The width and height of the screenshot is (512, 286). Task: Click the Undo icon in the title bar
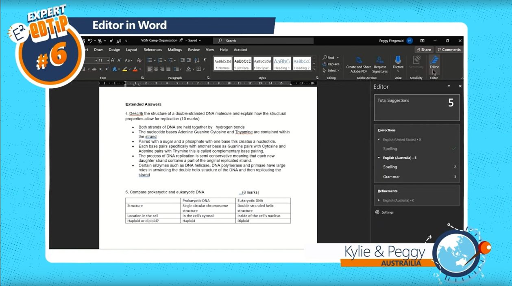[x=90, y=41]
